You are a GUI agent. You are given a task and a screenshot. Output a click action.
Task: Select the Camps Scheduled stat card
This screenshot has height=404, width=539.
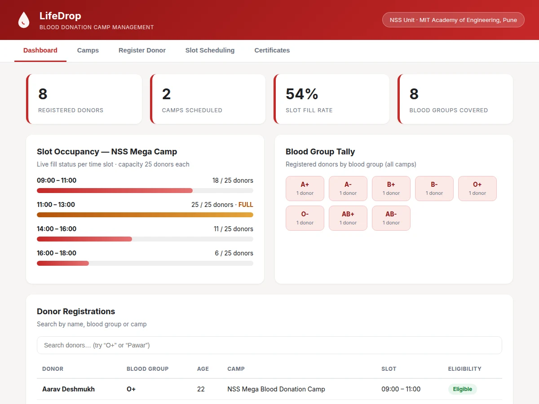(208, 99)
